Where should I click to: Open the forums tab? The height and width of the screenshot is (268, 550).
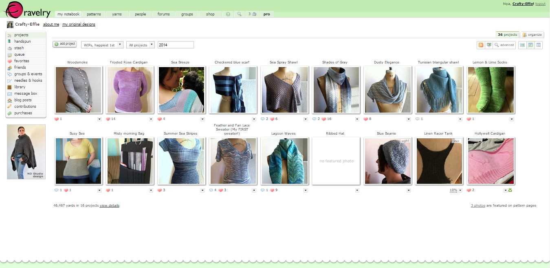[x=163, y=14]
